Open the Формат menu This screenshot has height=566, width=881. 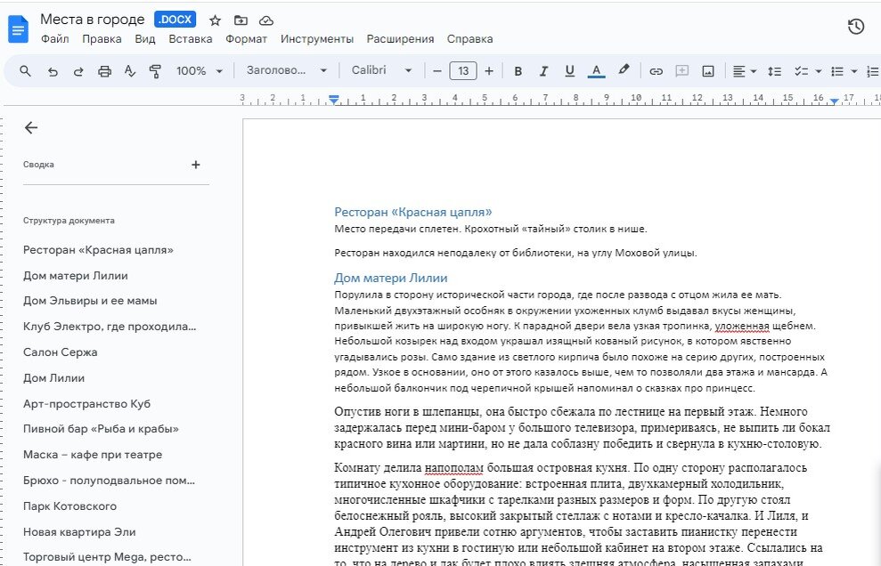coord(246,39)
